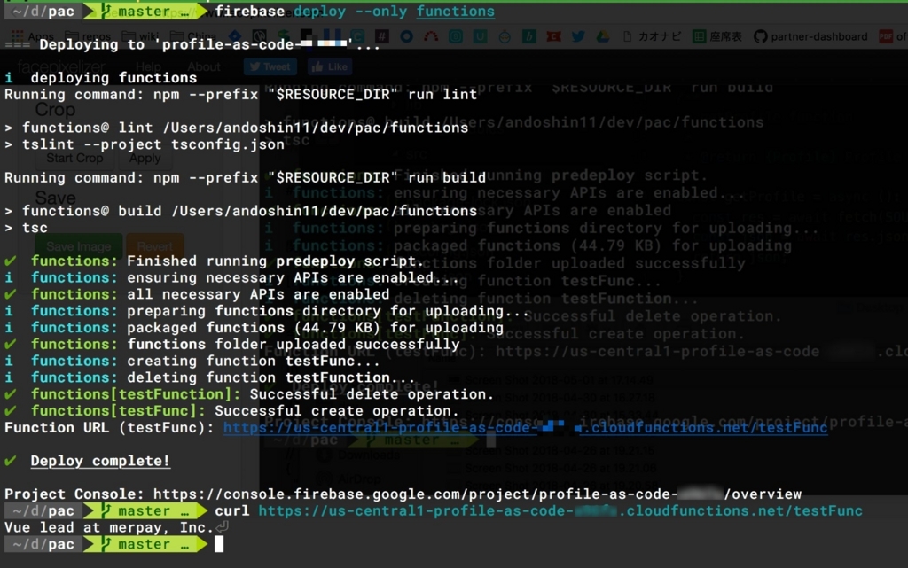Click the green Save Image button
Viewport: 908px width, 568px height.
pos(78,246)
